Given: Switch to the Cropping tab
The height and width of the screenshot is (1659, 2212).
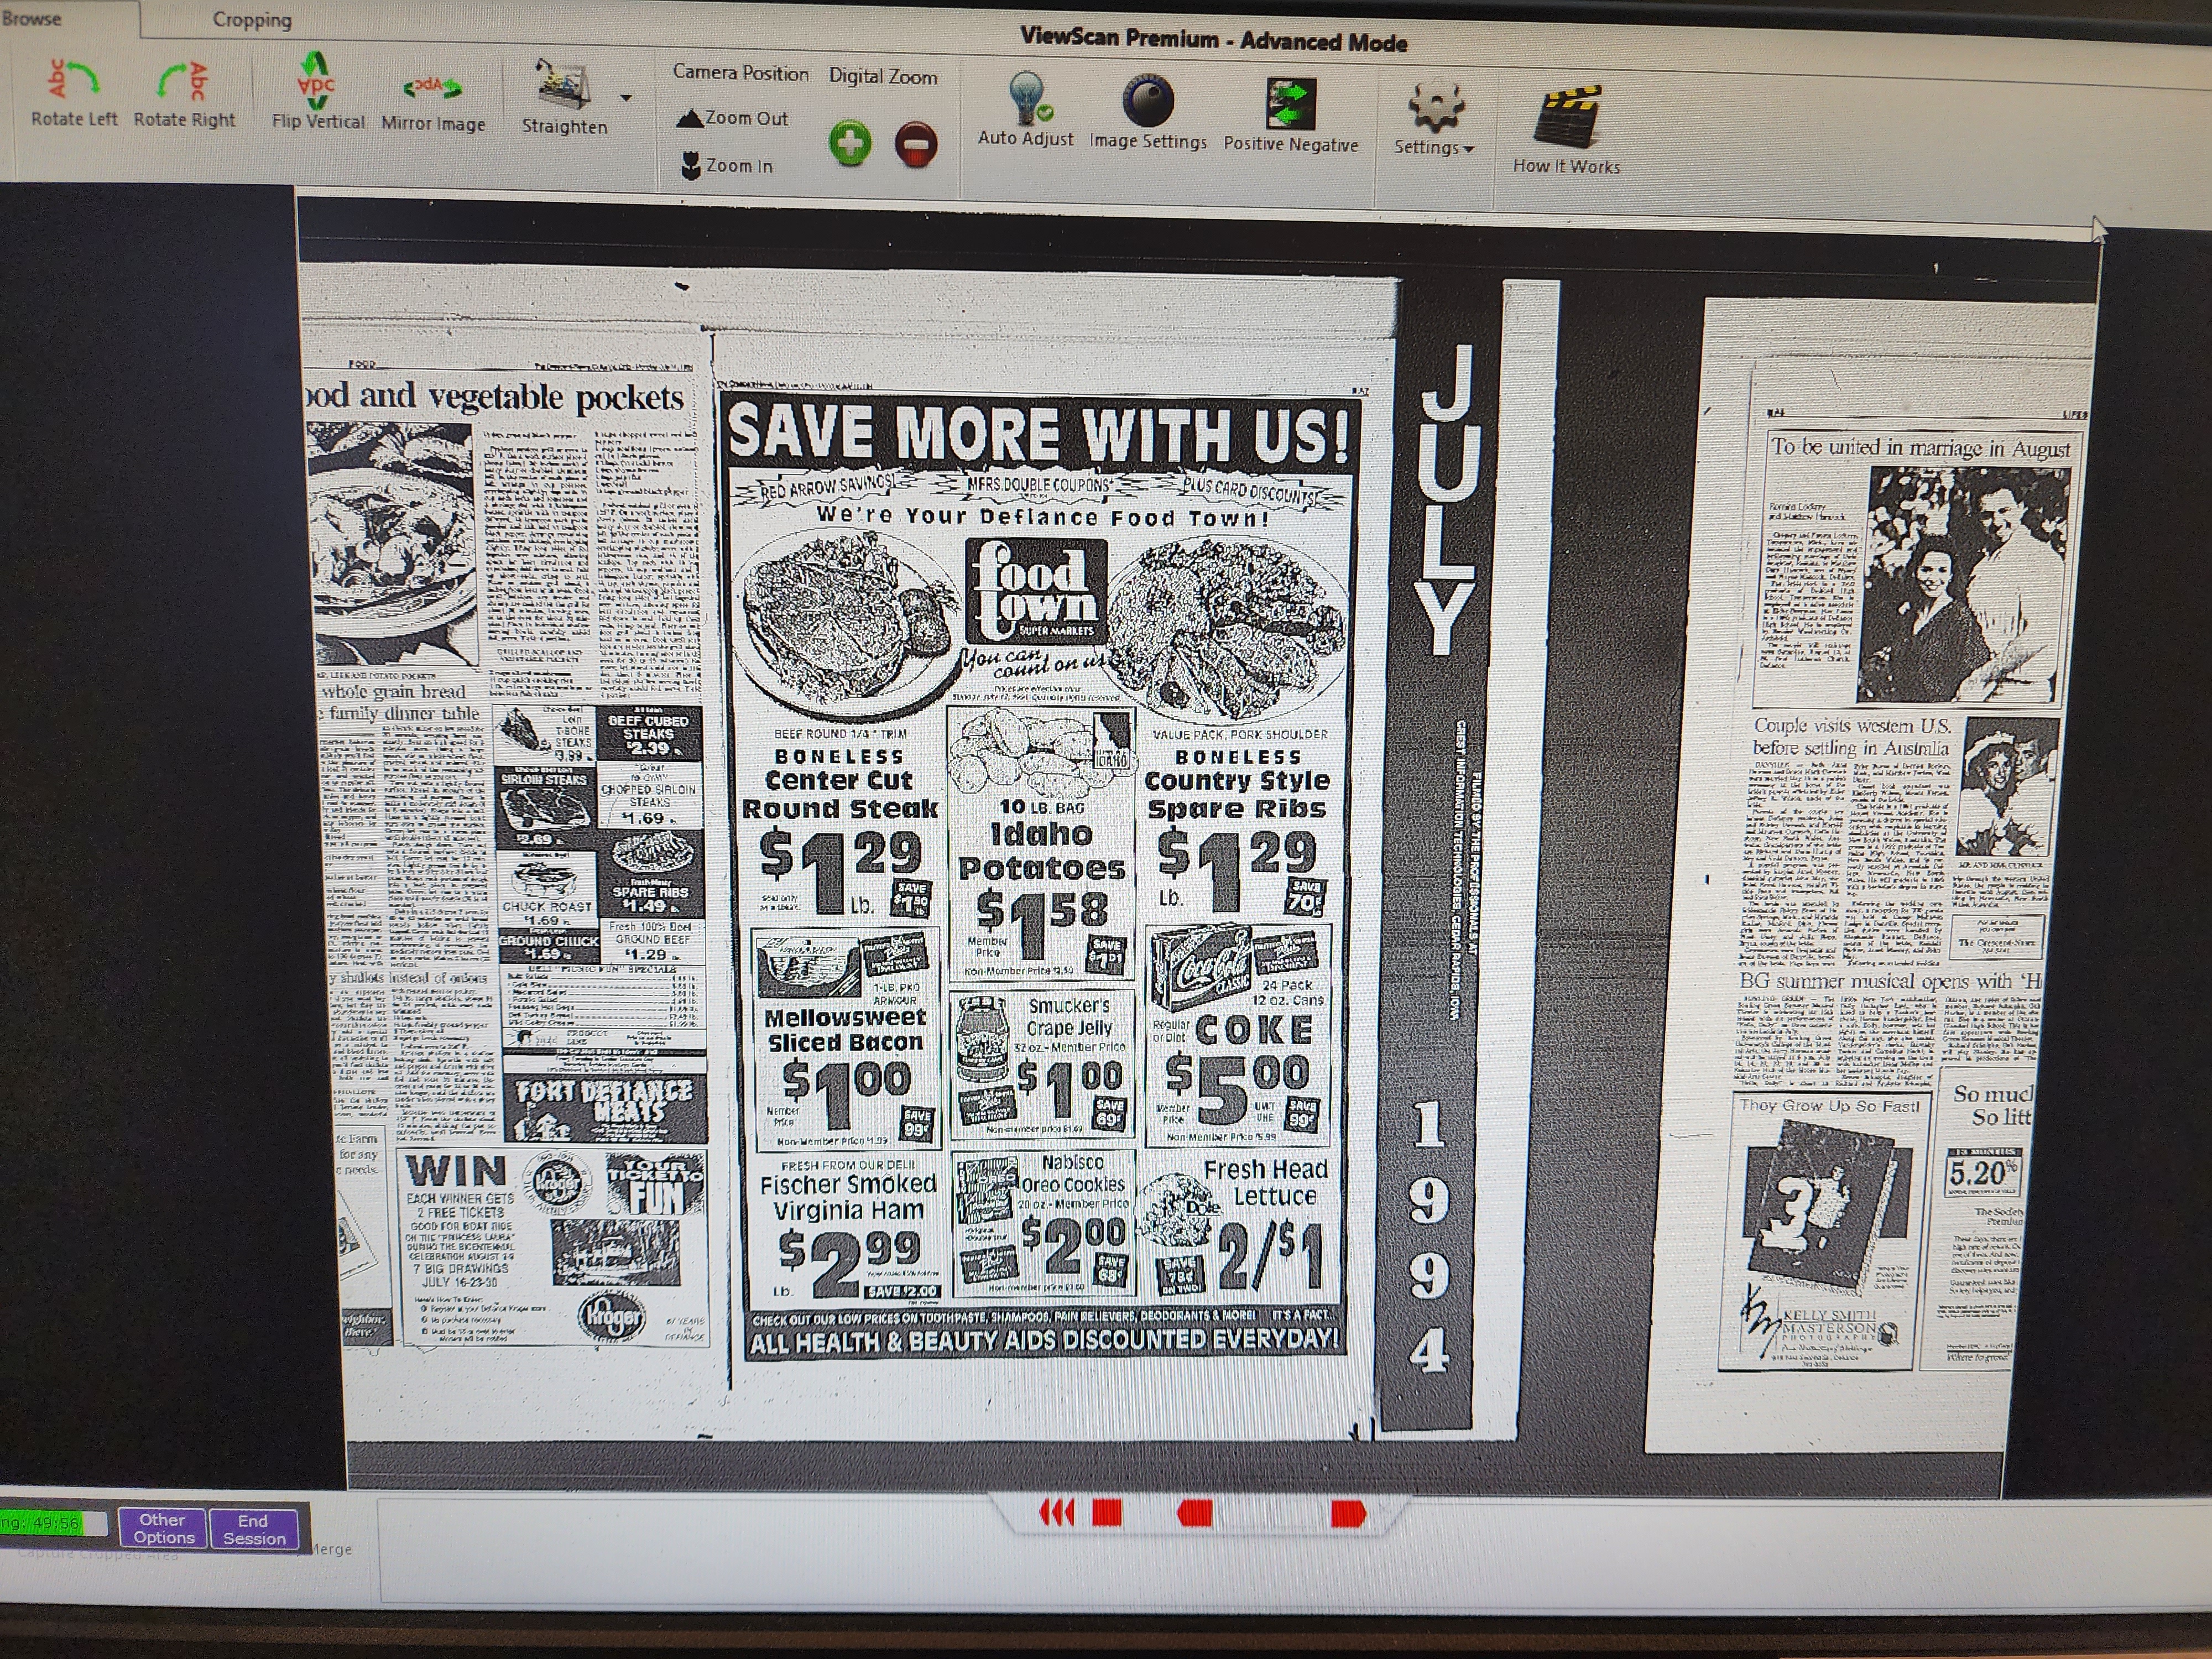Looking at the screenshot, I should point(252,20).
